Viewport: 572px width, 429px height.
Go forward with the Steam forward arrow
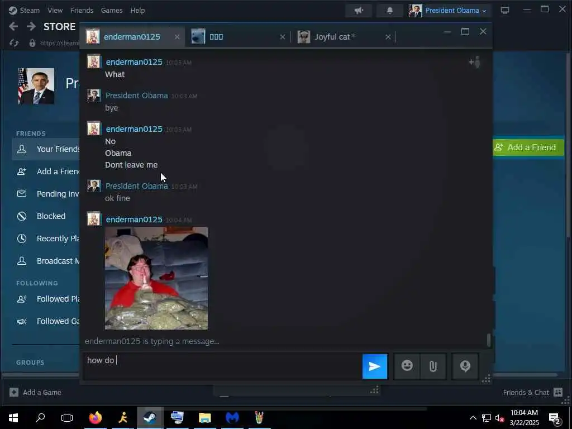pyautogui.click(x=31, y=26)
